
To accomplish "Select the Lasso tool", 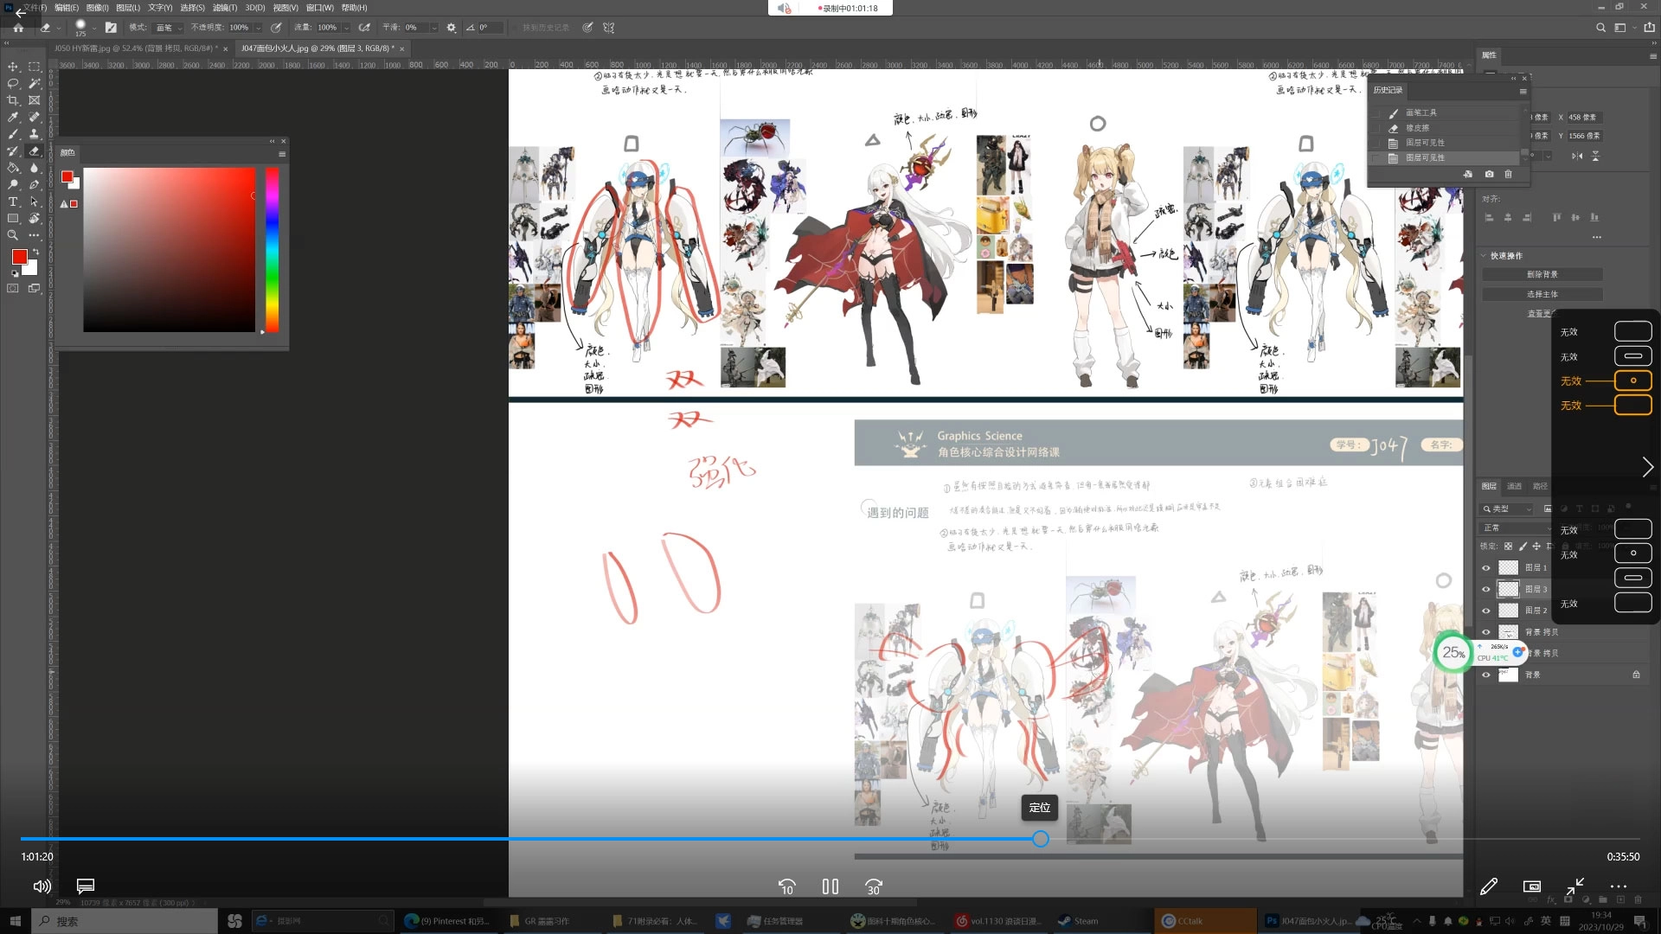I will click(x=13, y=84).
